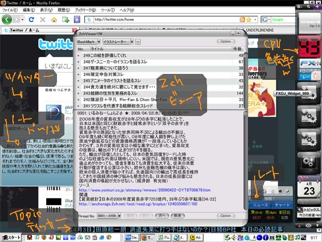This screenshot has width=322, height=242.
Task: Click the gears-with-plus sidebar widget
Action: (x=309, y=163)
